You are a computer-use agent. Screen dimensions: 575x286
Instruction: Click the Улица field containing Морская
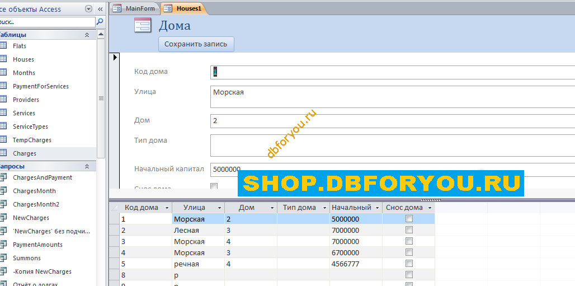click(x=393, y=97)
